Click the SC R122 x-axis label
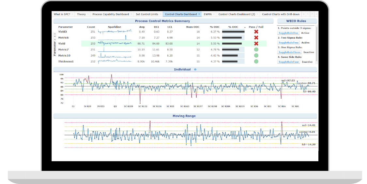Screen dimensions: 367x184 click(143, 106)
